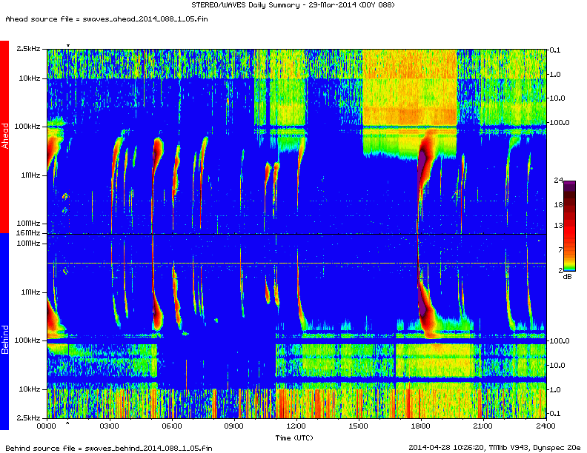The height and width of the screenshot is (453, 587).
Task: Click the small time marker above the Ahead plot
Action: (x=68, y=46)
